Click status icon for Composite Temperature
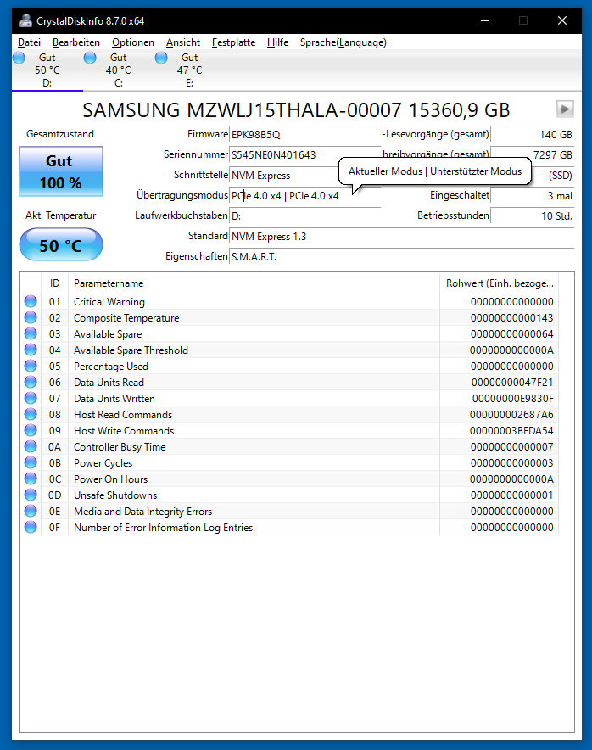592x750 pixels. click(x=31, y=317)
